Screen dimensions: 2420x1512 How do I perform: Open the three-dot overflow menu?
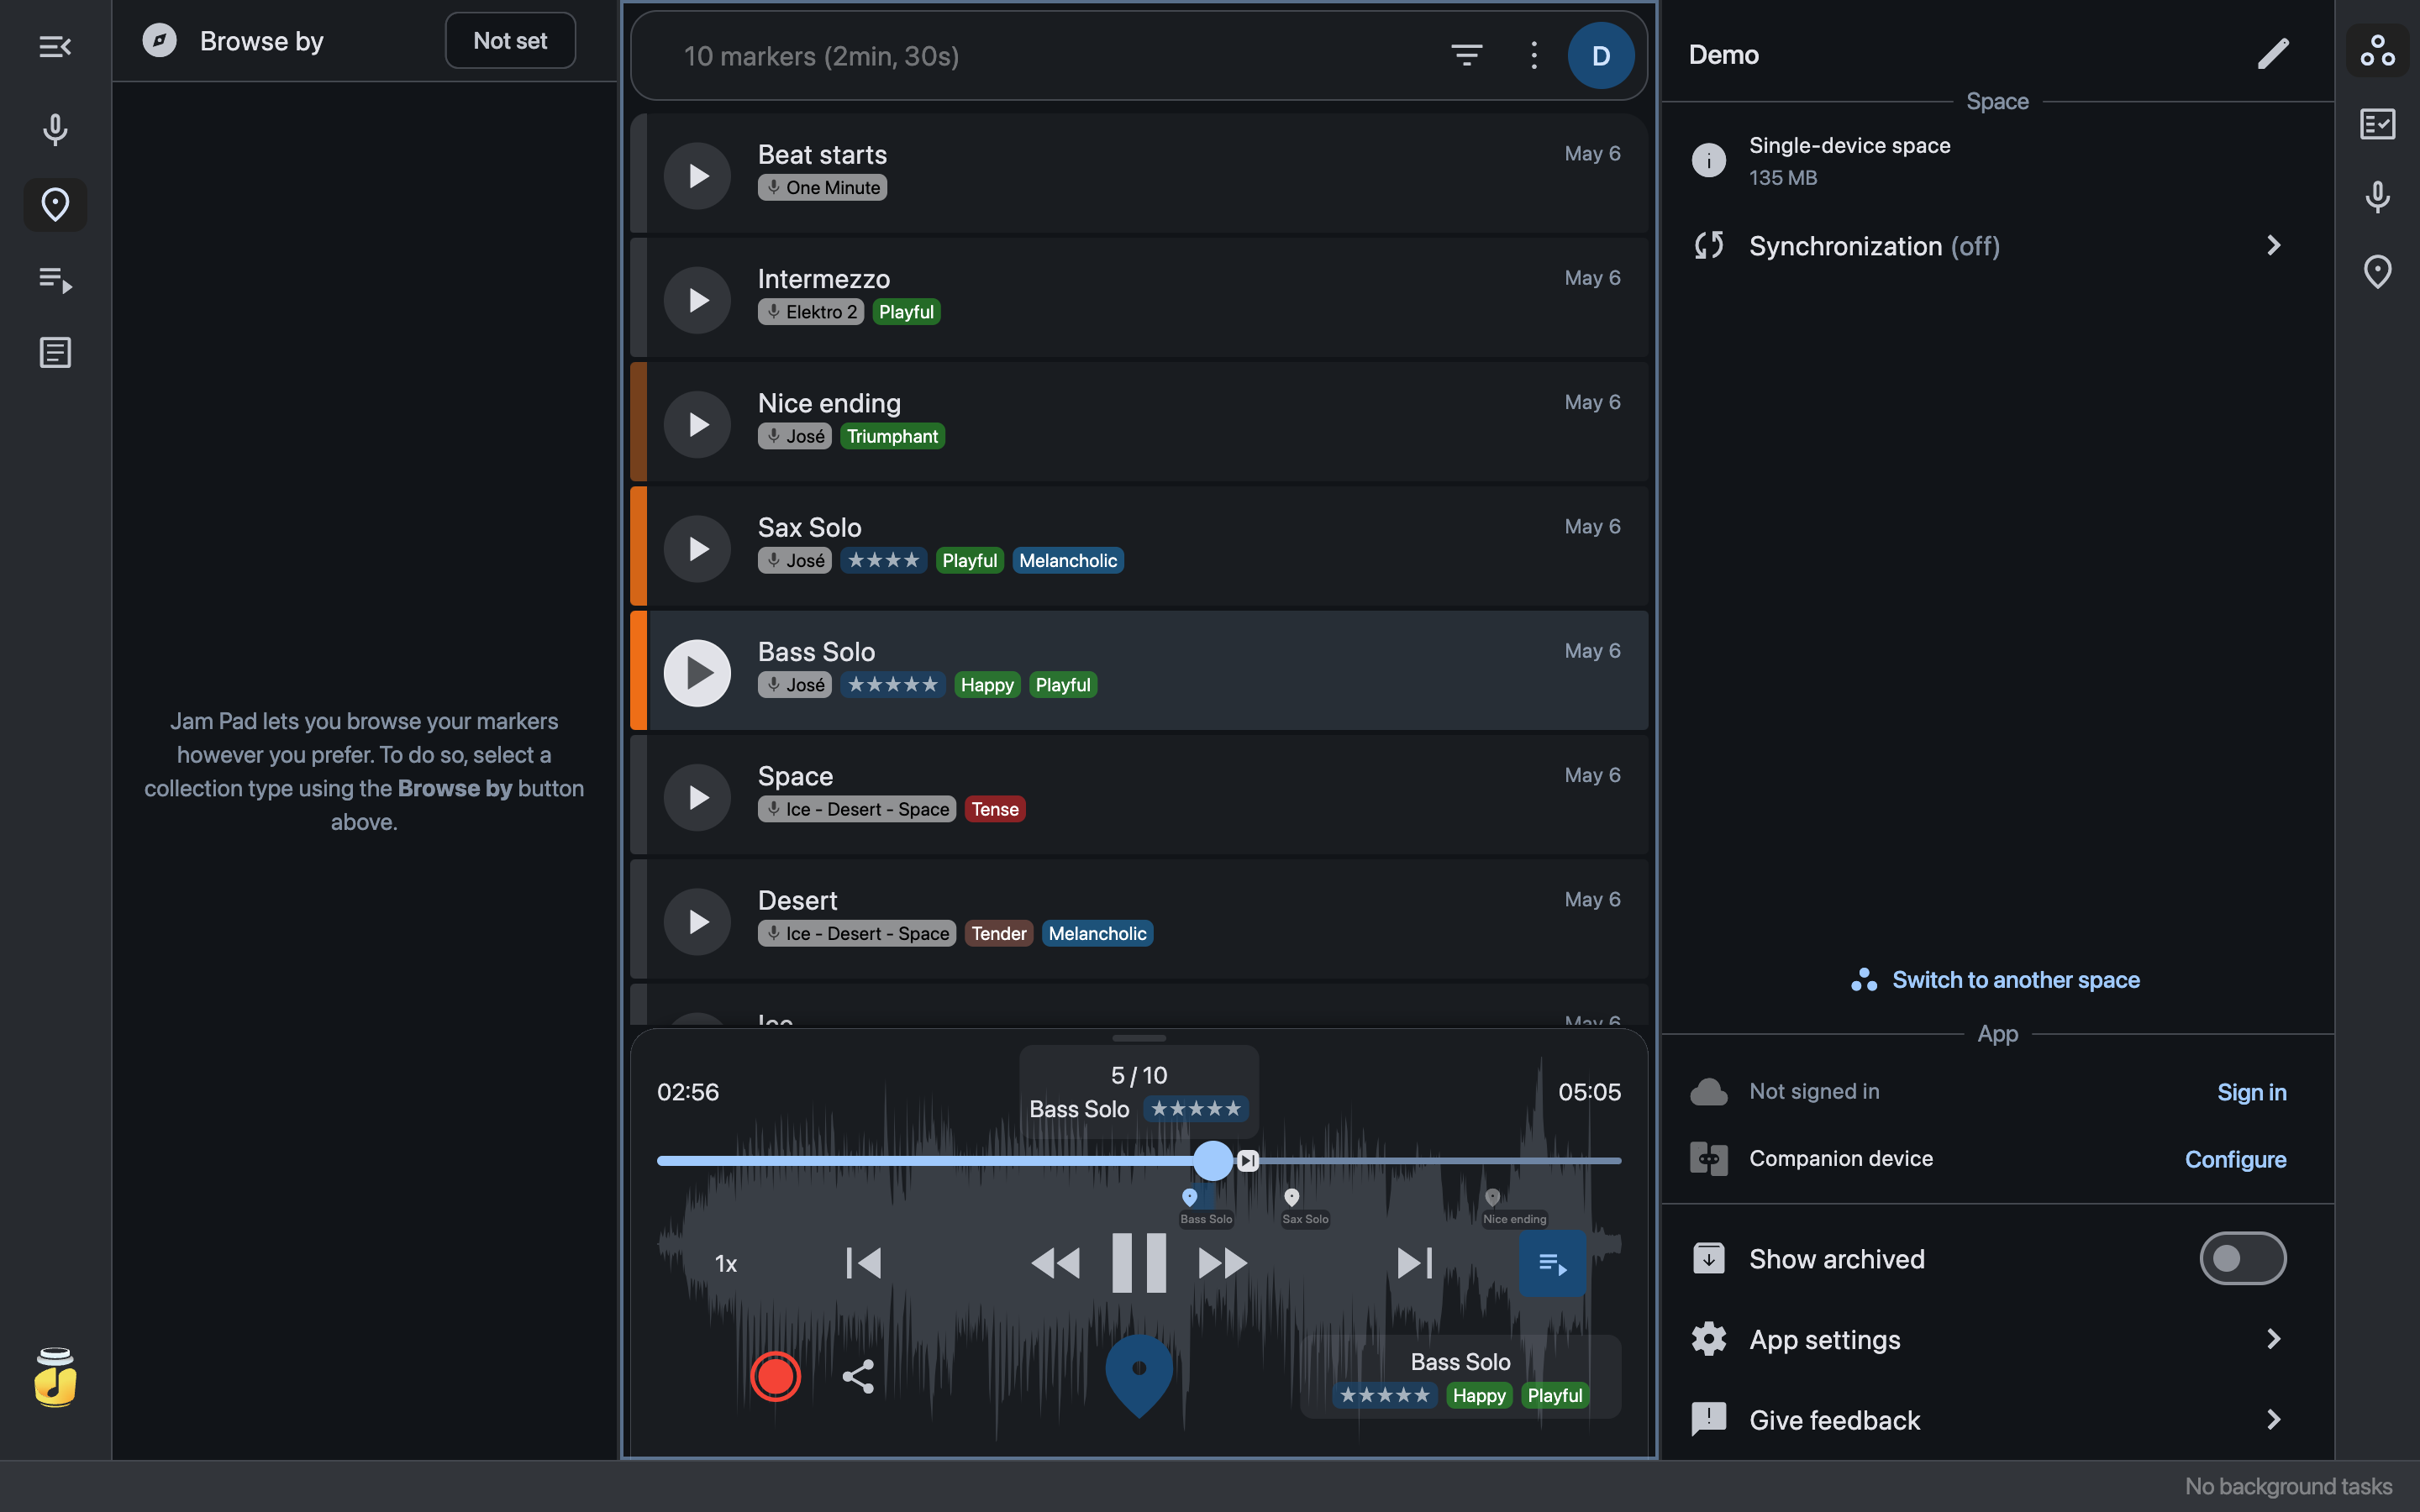[x=1533, y=55]
